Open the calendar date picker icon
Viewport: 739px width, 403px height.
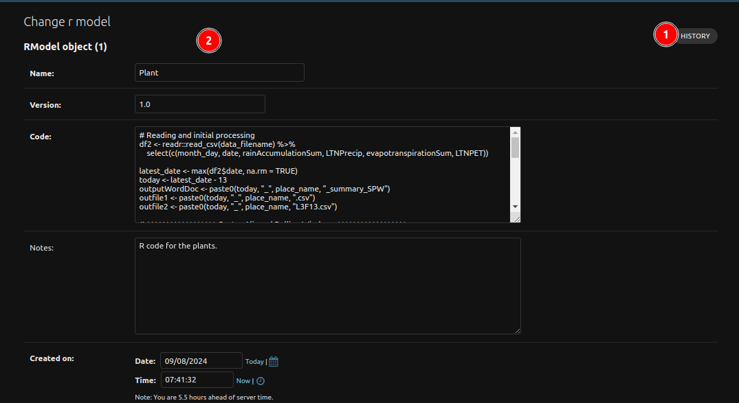click(274, 362)
